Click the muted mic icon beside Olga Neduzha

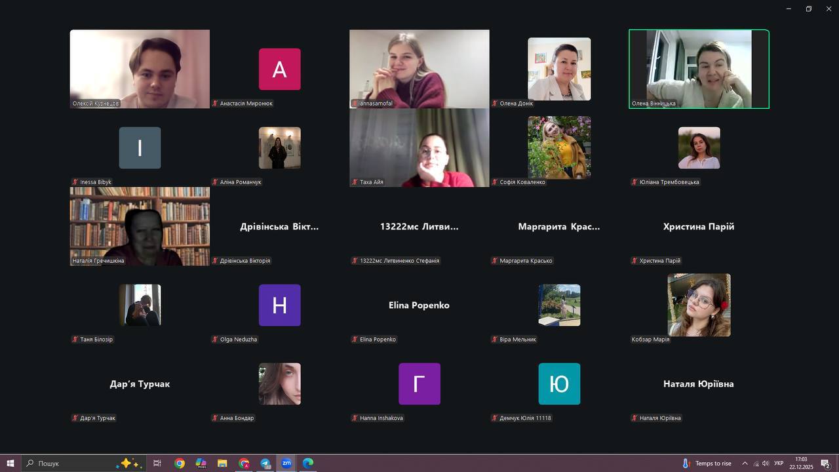click(215, 340)
